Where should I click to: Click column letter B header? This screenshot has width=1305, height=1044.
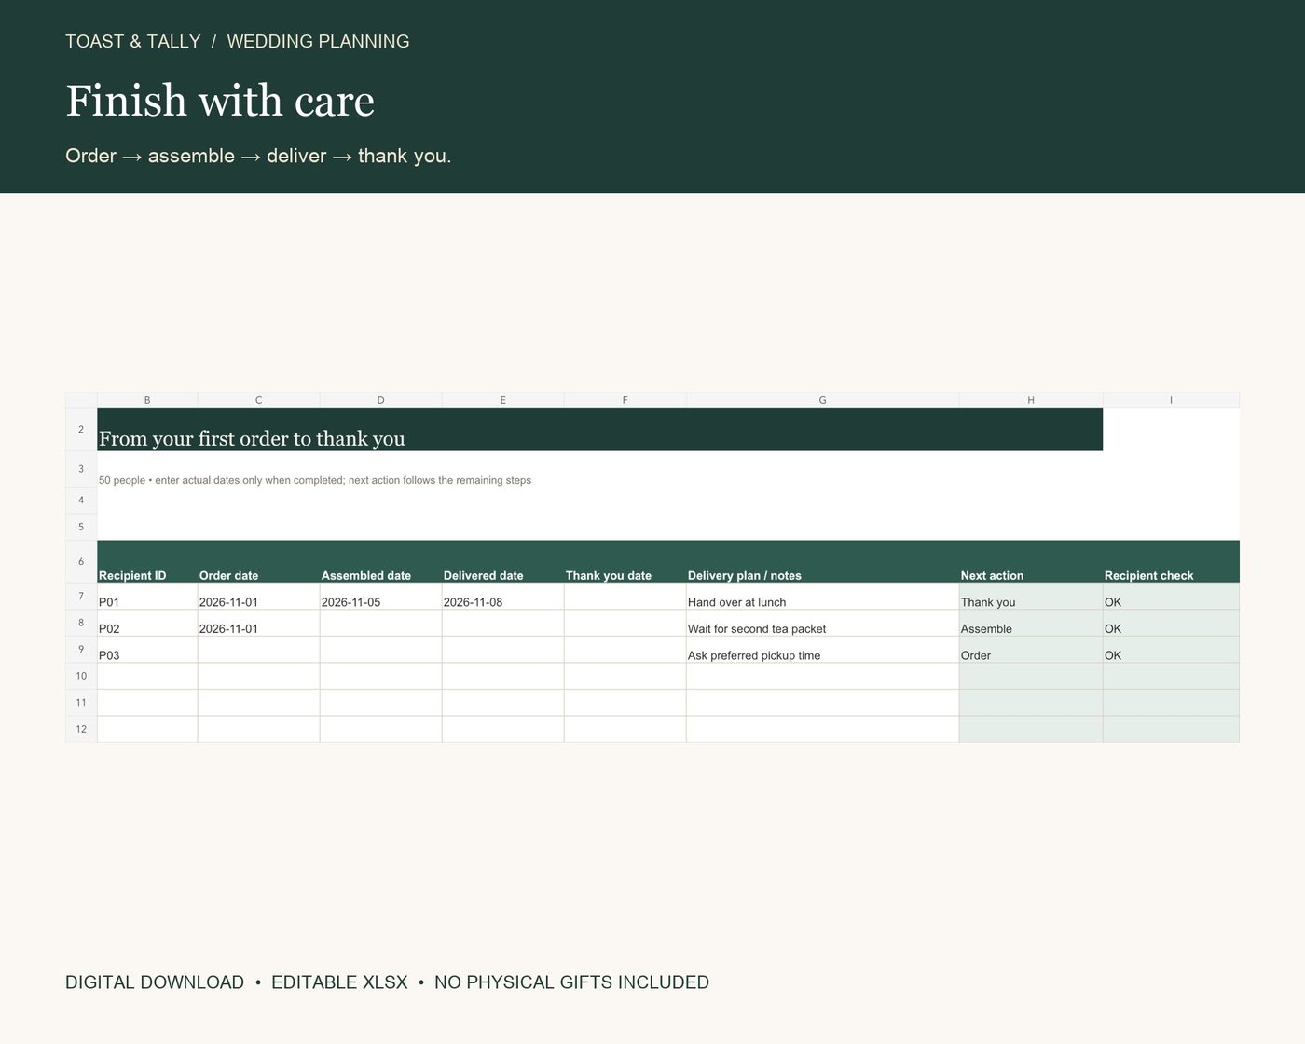click(x=147, y=400)
